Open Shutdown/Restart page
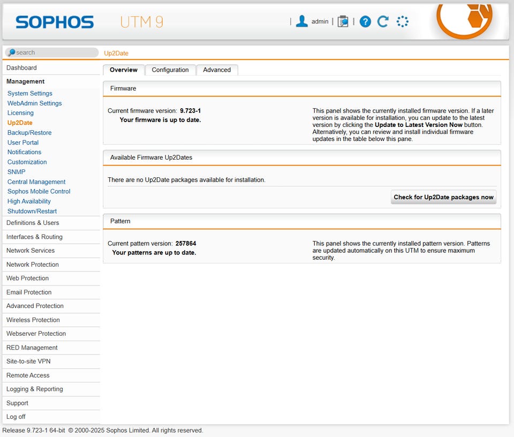The width and height of the screenshot is (514, 437). [x=32, y=212]
